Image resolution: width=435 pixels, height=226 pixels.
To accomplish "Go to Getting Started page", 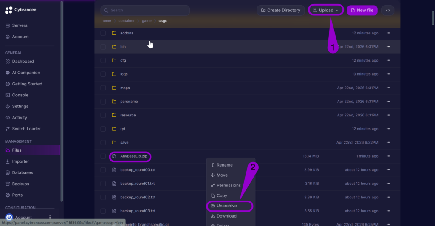I will [24, 84].
